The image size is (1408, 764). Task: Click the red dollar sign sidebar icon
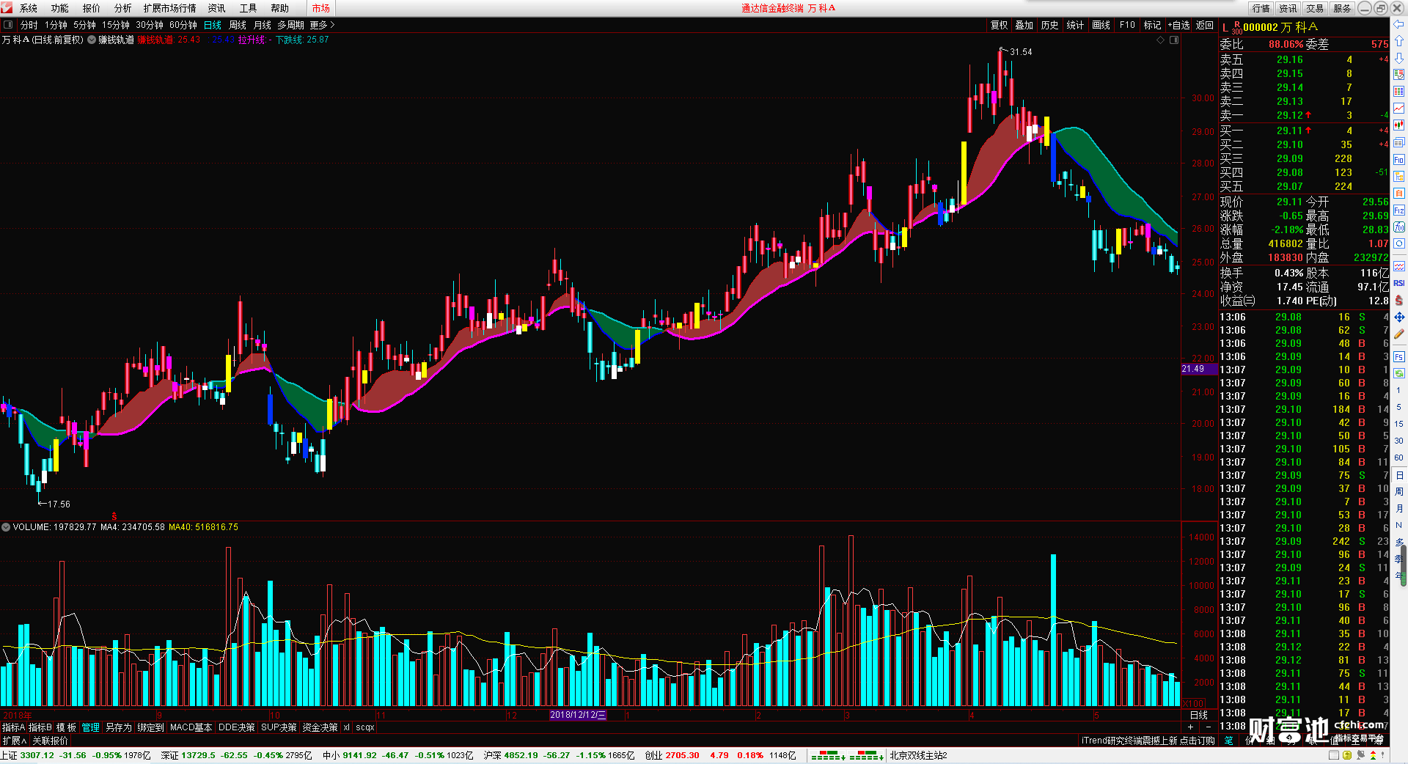click(1399, 300)
